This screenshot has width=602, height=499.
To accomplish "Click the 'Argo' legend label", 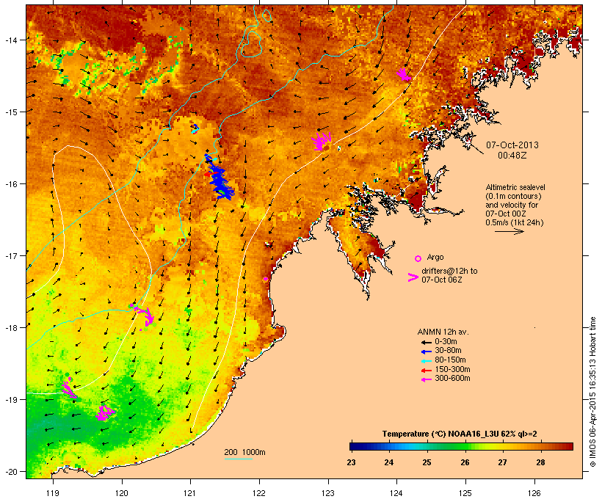I will pos(435,257).
